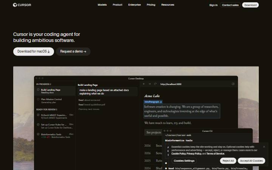Click the IN PROGRESS 2 section header
Viewport: 272px width, 170px height.
pyautogui.click(x=43, y=84)
